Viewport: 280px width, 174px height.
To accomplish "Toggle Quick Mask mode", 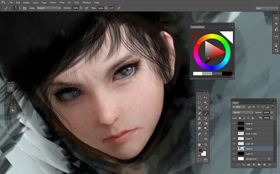I will pos(199,160).
